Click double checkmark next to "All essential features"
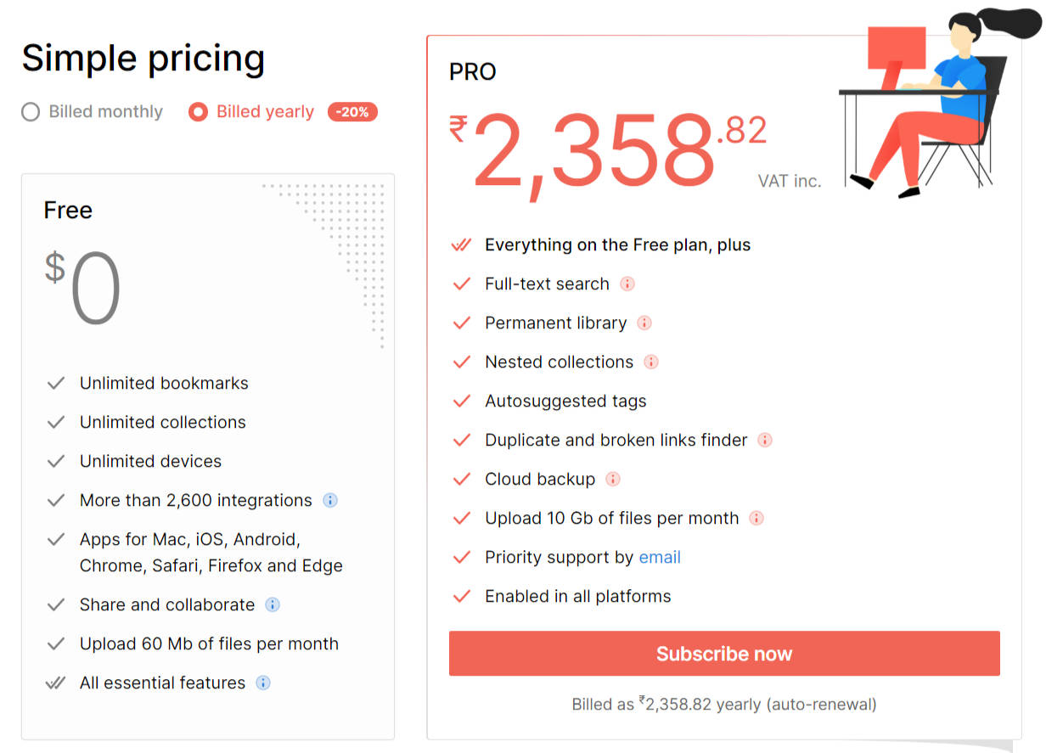Viewport: 1046px width, 753px height. [55, 683]
